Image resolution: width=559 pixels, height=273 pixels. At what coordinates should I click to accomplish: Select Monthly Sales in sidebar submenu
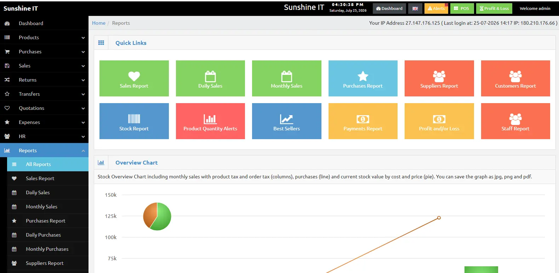point(48,207)
